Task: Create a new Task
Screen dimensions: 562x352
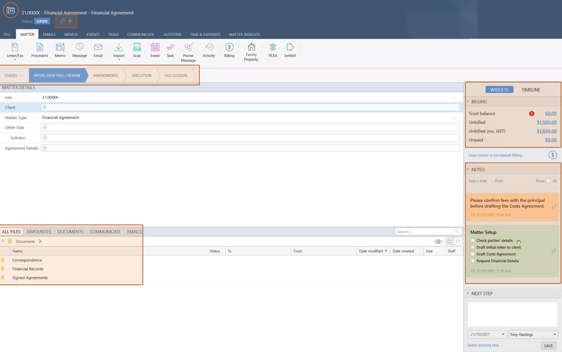Action: (x=170, y=50)
